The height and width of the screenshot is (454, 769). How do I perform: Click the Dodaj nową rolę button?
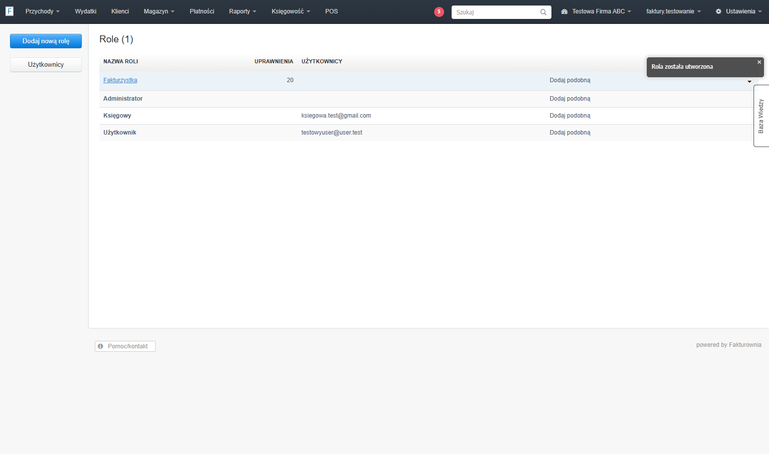[x=46, y=41]
